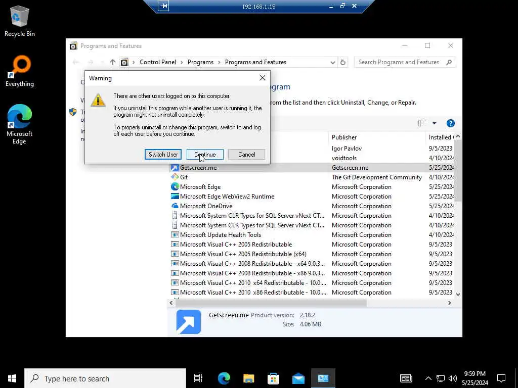Screen dimensions: 518x388
Task: Select Programs and Features breadcrumb
Action: [255, 62]
